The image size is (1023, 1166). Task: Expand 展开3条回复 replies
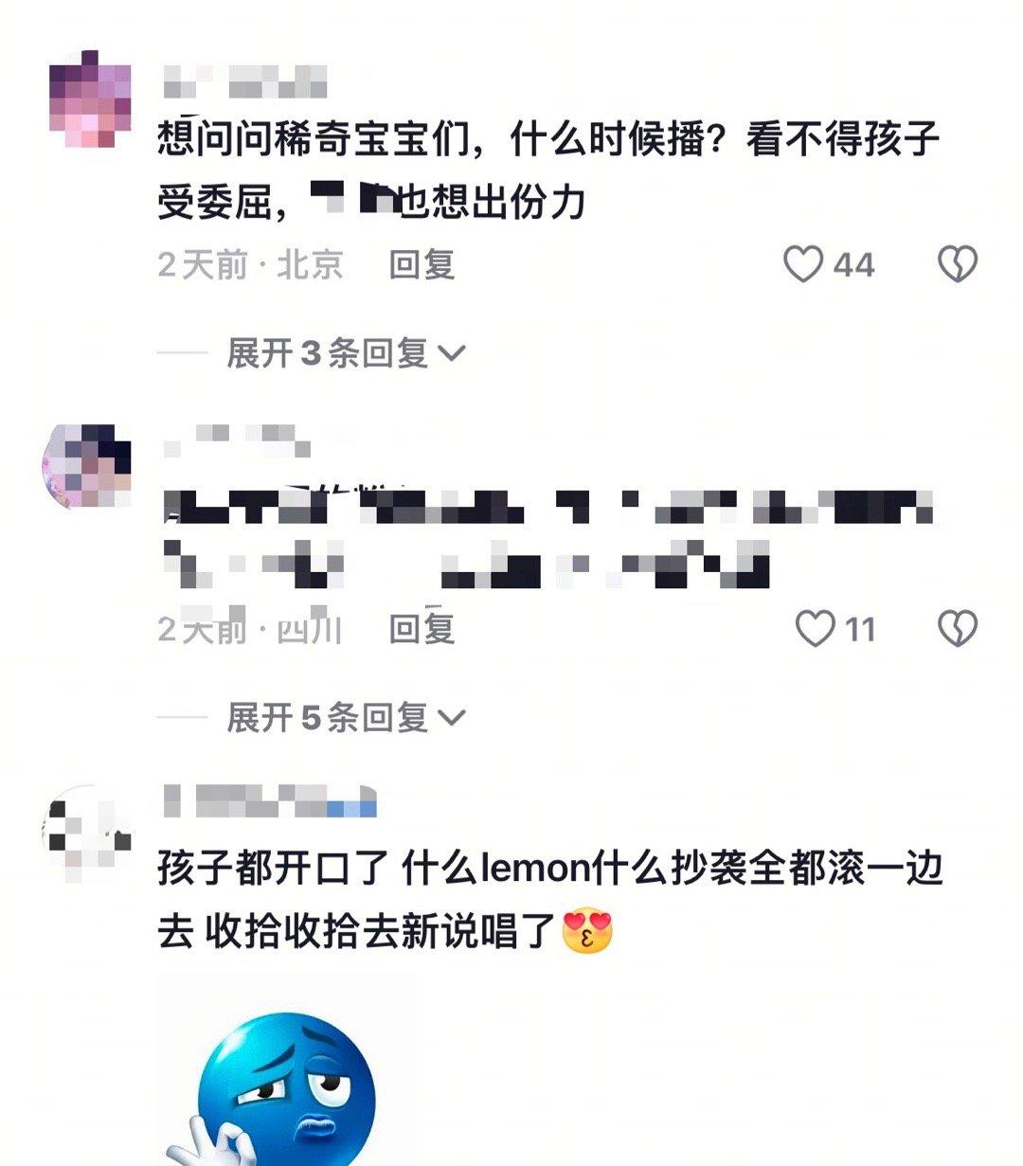click(346, 353)
